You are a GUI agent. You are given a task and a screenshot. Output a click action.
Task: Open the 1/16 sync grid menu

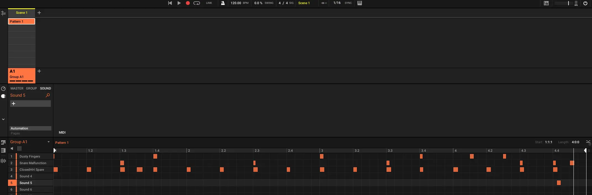point(337,3)
